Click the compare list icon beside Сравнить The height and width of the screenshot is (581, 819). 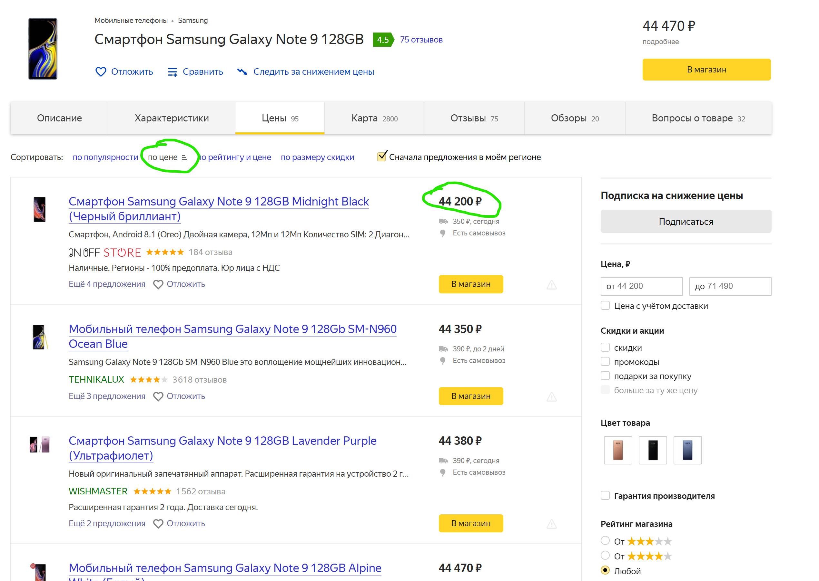pos(172,72)
